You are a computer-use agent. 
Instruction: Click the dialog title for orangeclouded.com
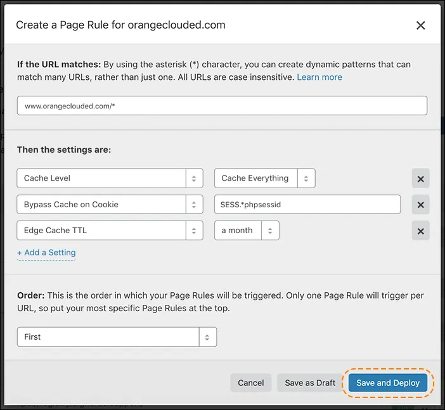click(120, 25)
